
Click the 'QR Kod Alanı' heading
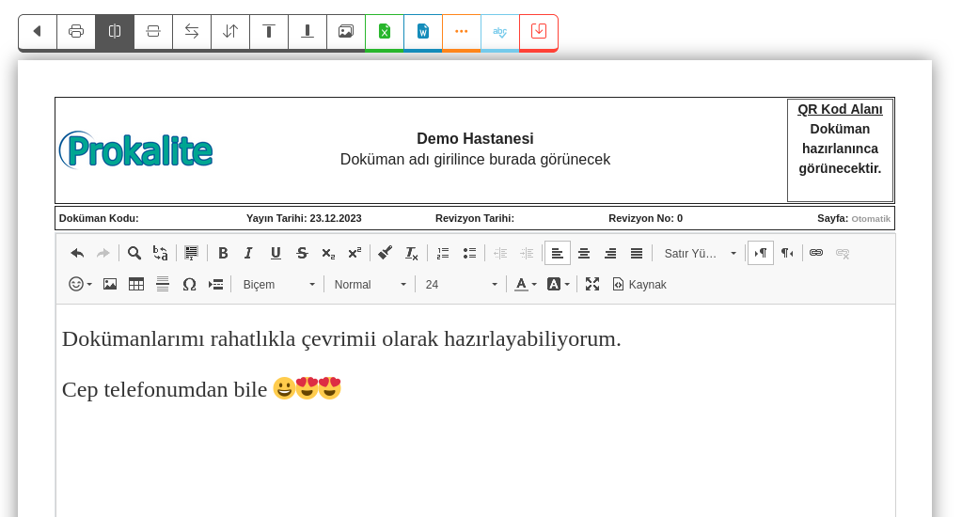(x=840, y=109)
